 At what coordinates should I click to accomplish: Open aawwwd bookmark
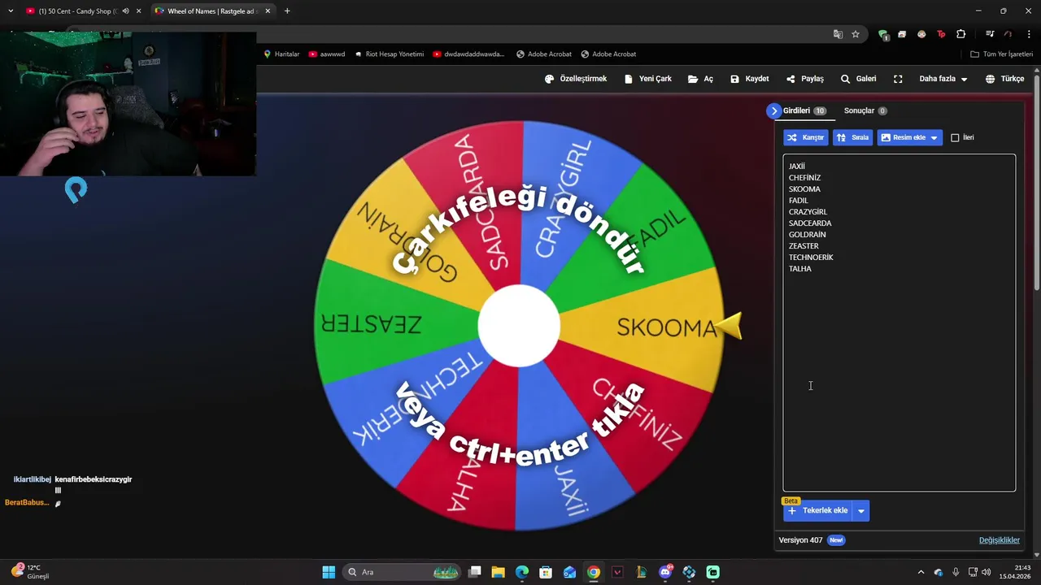[327, 54]
